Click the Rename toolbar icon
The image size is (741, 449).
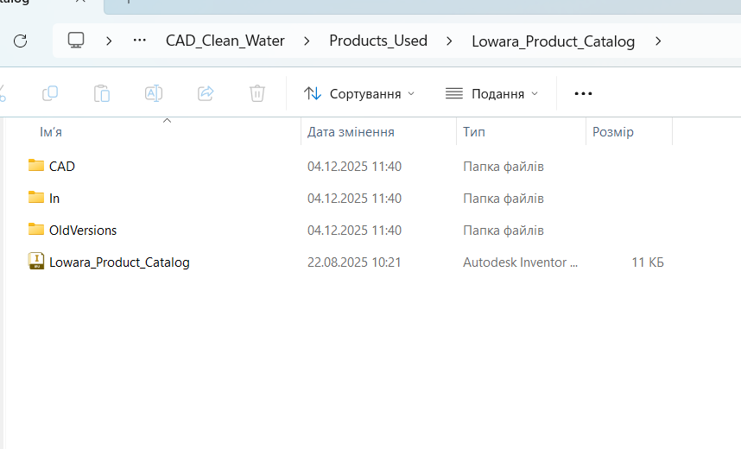pos(154,93)
